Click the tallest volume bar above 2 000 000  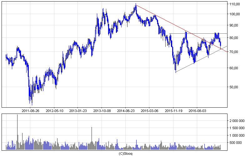(17, 132)
